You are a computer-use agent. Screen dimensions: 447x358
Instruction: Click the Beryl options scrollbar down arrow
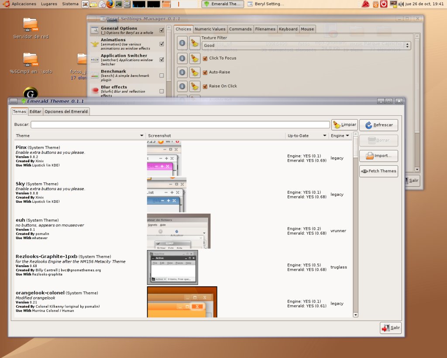tap(417, 170)
